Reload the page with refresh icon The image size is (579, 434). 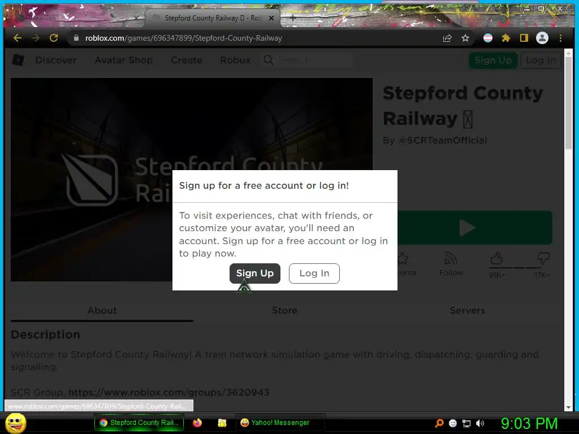(54, 38)
